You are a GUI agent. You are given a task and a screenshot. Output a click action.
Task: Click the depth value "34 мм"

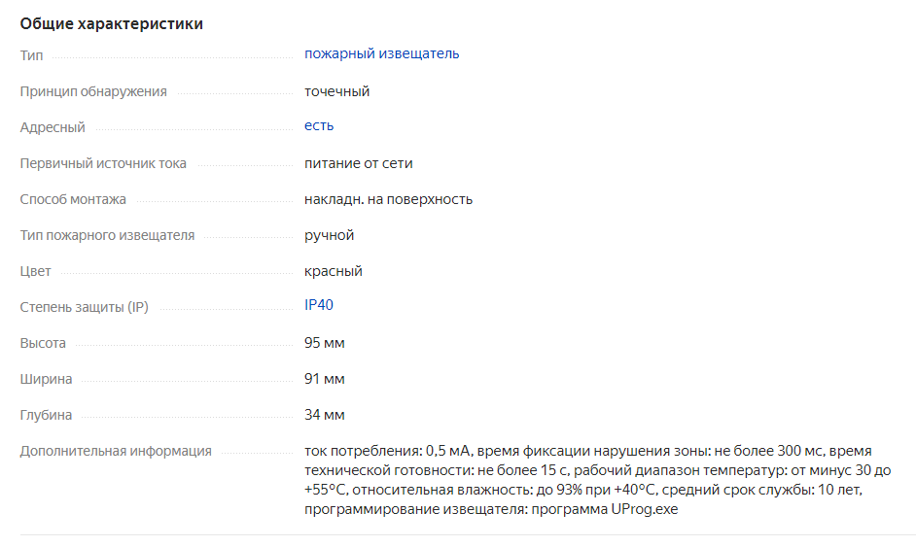coord(325,416)
